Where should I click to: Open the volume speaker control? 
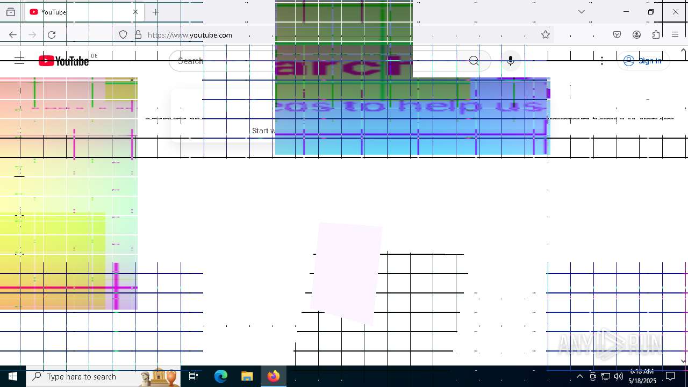click(619, 377)
